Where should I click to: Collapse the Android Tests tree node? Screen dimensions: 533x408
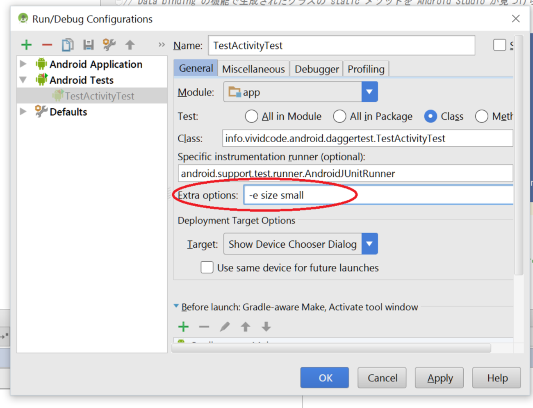(x=23, y=80)
